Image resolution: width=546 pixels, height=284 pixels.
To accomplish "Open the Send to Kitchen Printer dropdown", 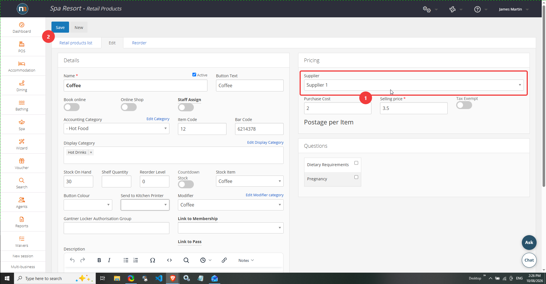I will pos(145,205).
